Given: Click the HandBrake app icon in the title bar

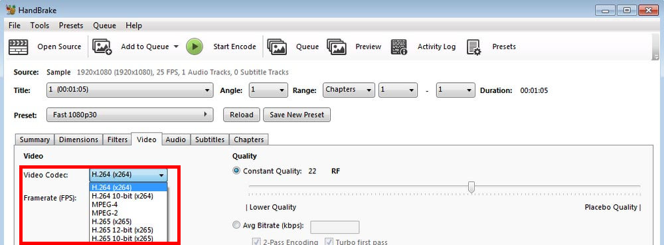Looking at the screenshot, I should pos(11,10).
